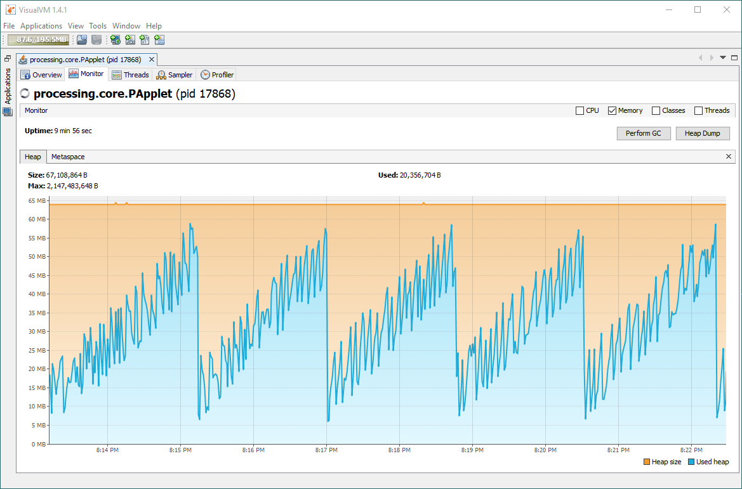
Task: Click the Used heap legend swatch
Action: tap(691, 462)
